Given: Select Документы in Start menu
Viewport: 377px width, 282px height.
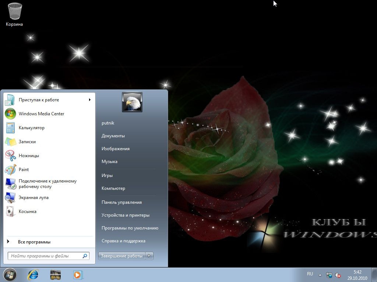Looking at the screenshot, I should pyautogui.click(x=113, y=136).
